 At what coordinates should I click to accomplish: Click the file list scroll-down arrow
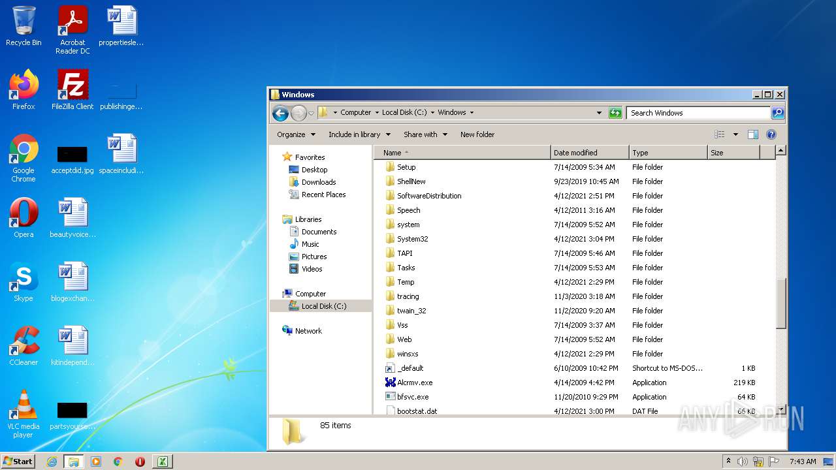[x=780, y=409]
